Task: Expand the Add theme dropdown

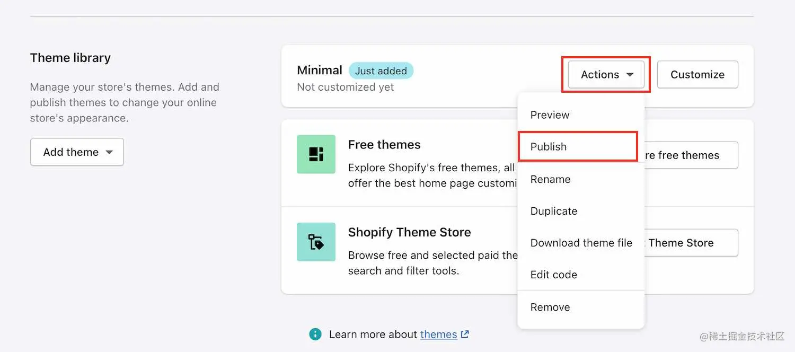Action: coord(77,152)
